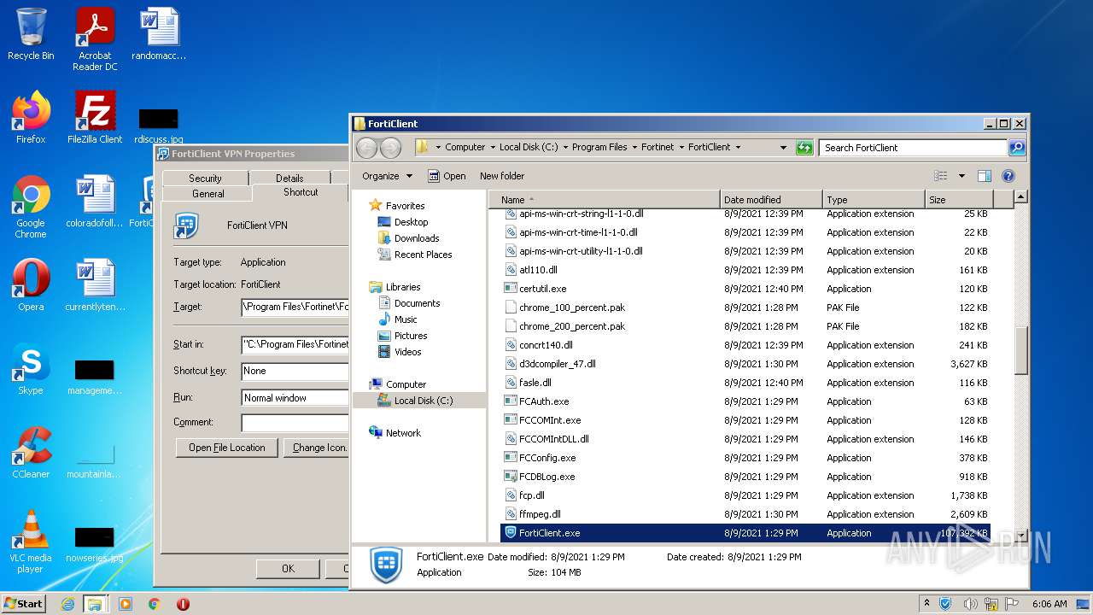
Task: Open Run window mode combo box
Action: [295, 398]
